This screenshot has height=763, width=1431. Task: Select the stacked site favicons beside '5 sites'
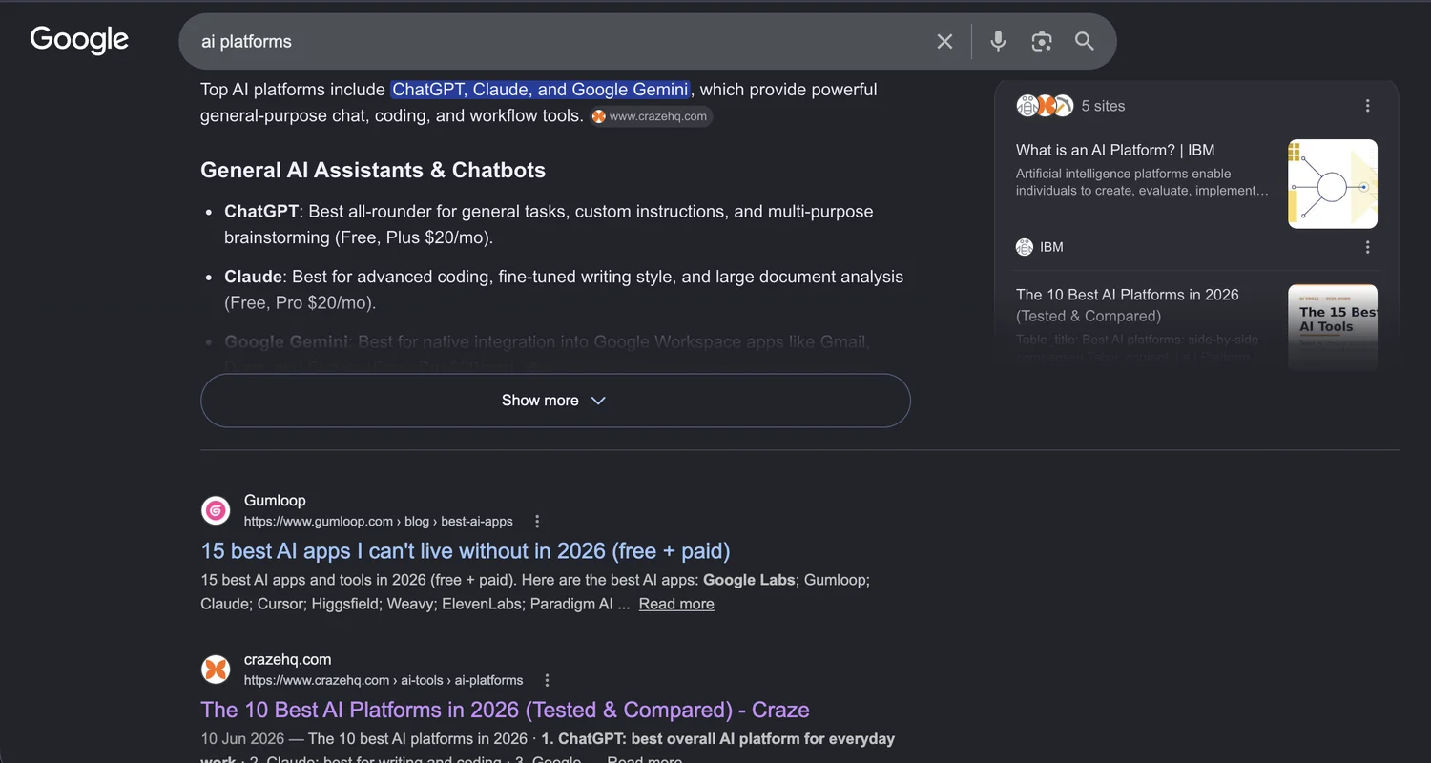[x=1046, y=106]
